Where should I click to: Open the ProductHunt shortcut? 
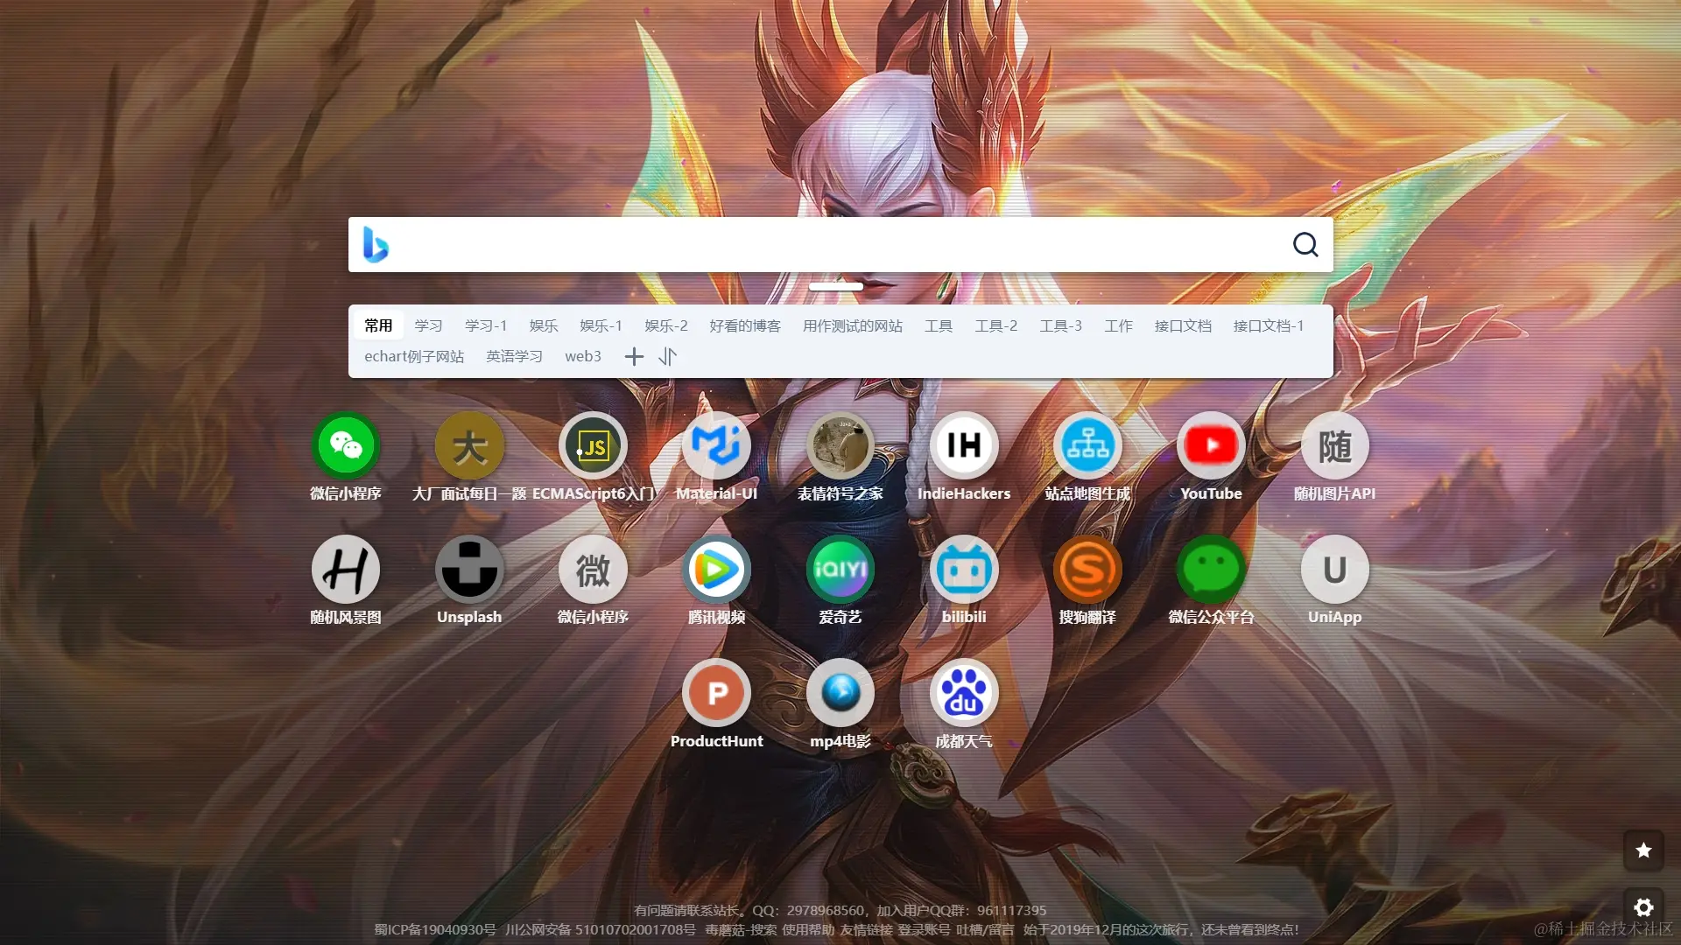pyautogui.click(x=716, y=691)
